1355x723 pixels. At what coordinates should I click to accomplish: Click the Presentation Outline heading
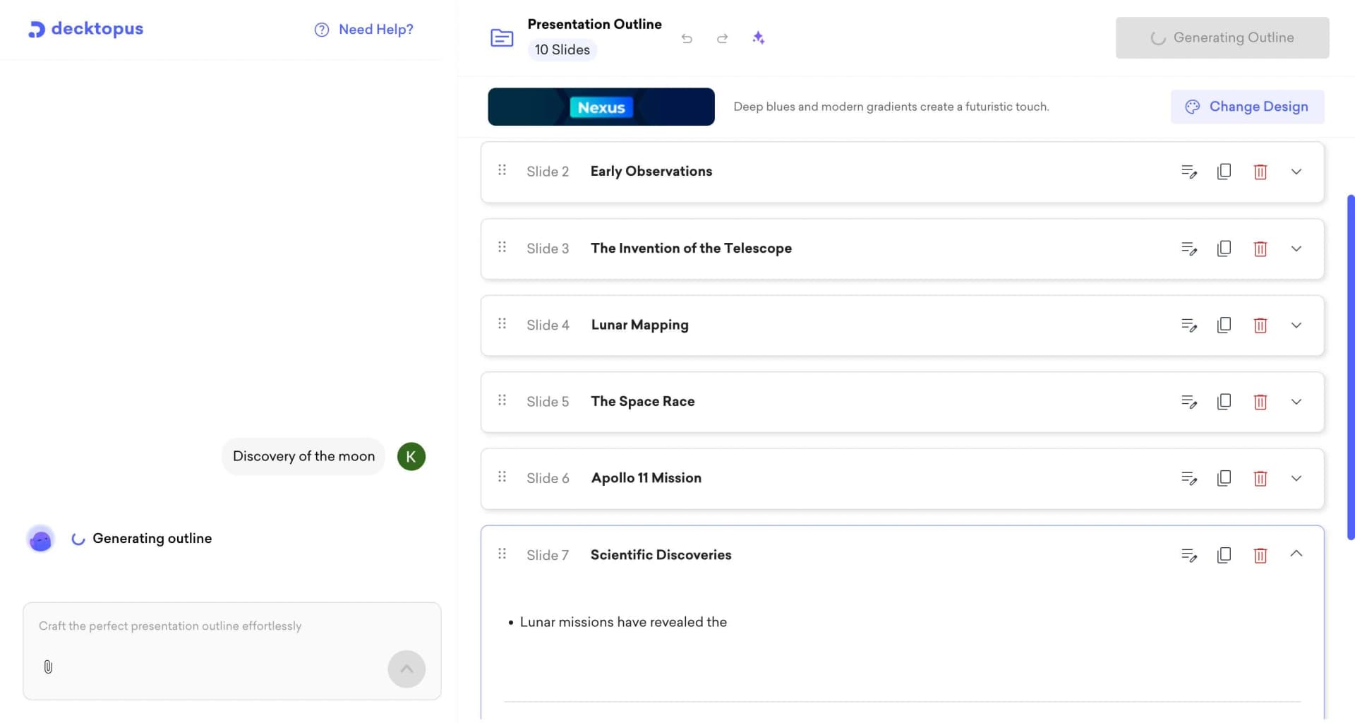click(594, 24)
